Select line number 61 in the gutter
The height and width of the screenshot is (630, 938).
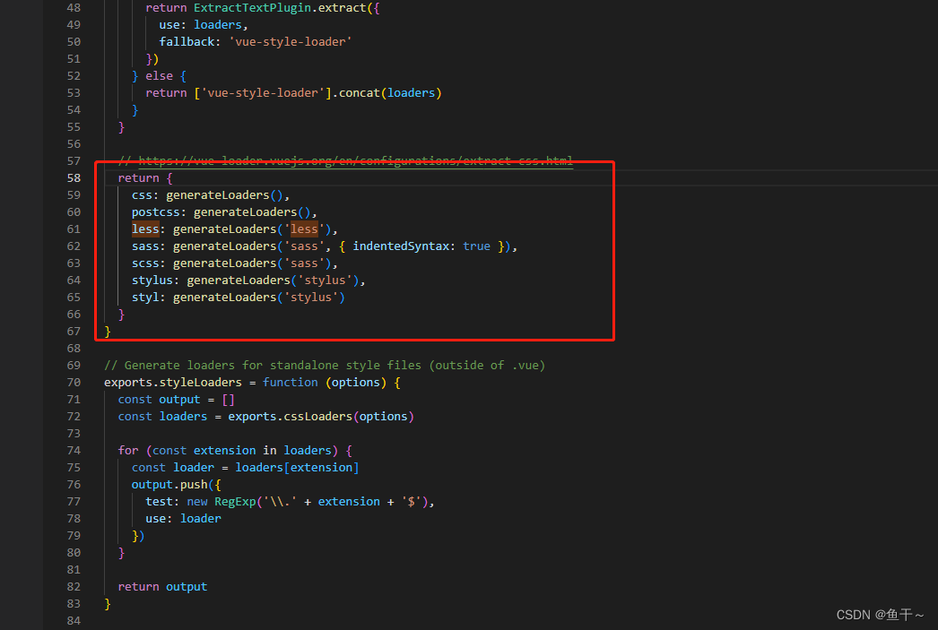point(74,229)
